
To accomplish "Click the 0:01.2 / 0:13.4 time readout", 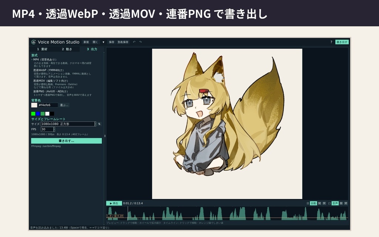I will (133, 203).
